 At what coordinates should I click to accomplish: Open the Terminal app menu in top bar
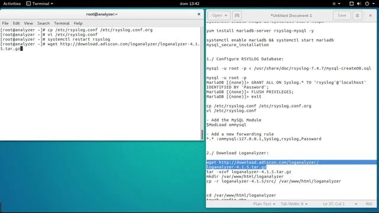pyautogui.click(x=40, y=4)
